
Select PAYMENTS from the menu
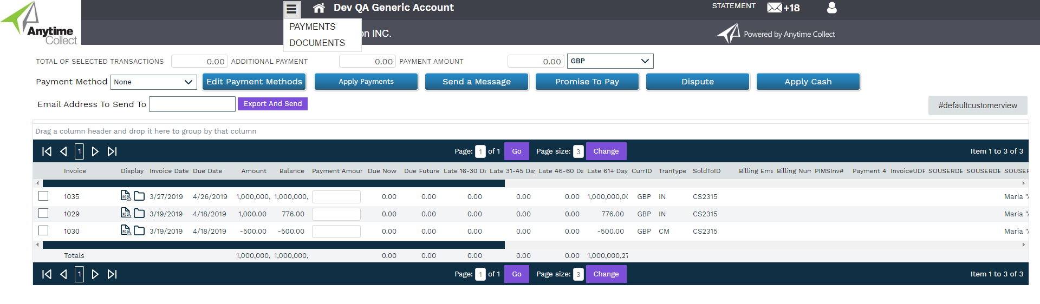pos(313,27)
